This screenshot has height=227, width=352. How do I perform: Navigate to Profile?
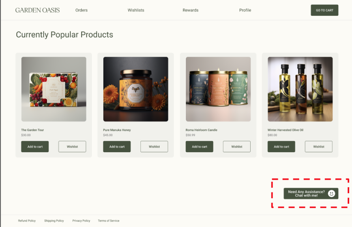tap(245, 10)
